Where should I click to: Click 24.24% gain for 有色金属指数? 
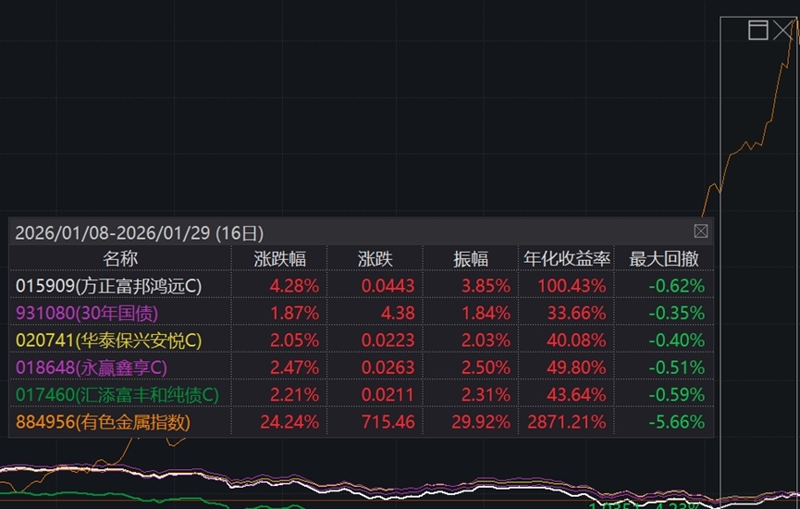(289, 422)
